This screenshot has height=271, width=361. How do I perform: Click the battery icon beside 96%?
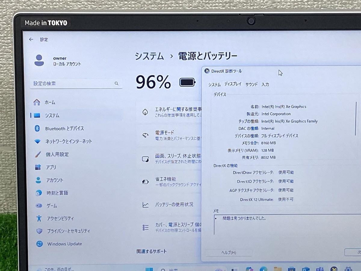click(187, 82)
